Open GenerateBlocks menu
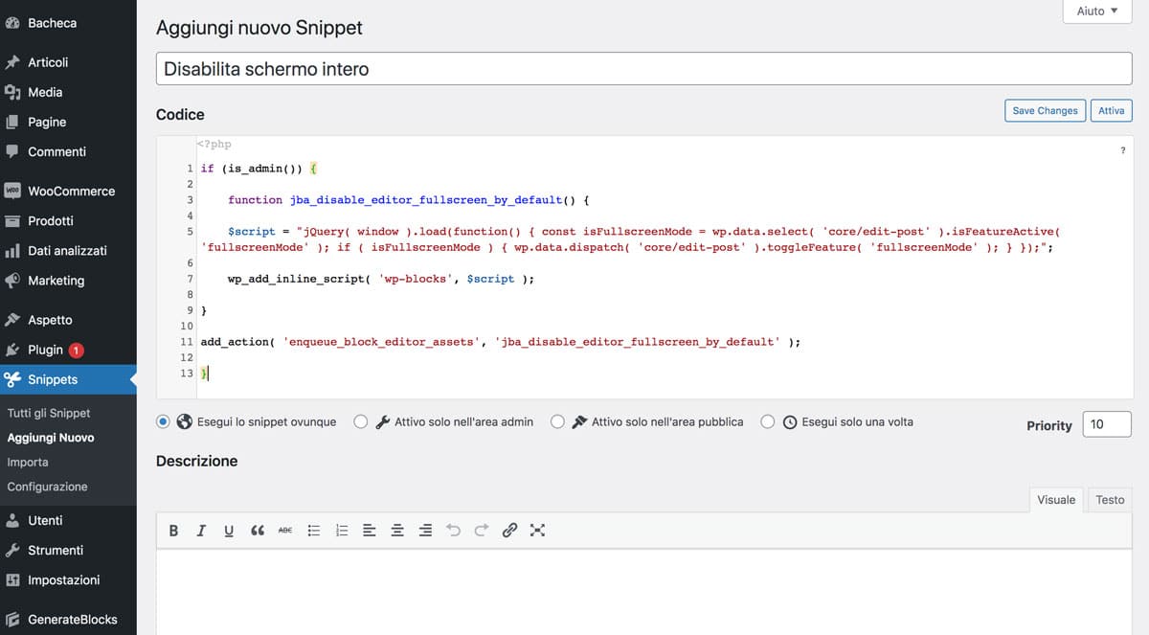 68,619
